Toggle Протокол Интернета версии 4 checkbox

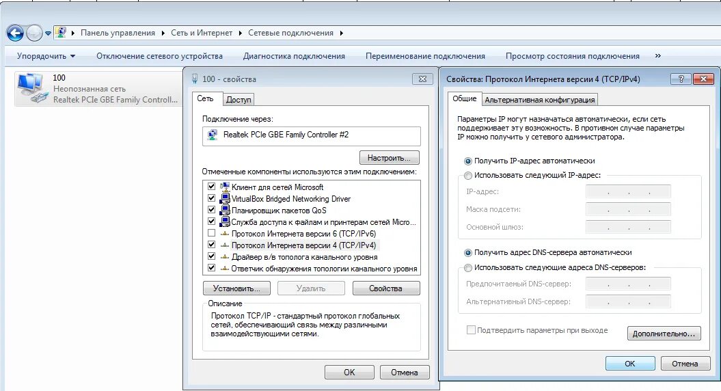(212, 244)
